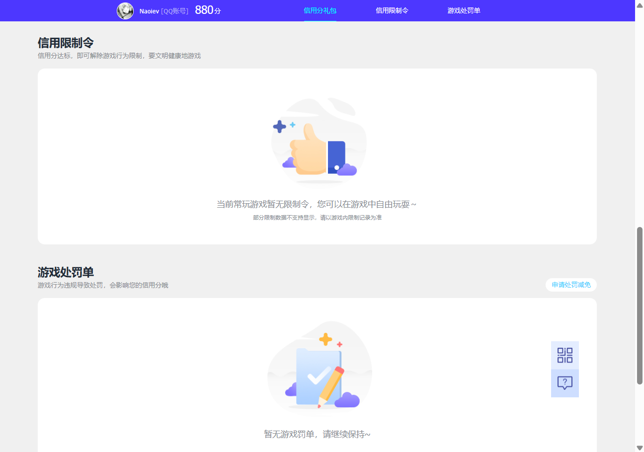This screenshot has height=452, width=644.
Task: Switch to the 信用分礼包 tab
Action: click(x=320, y=10)
